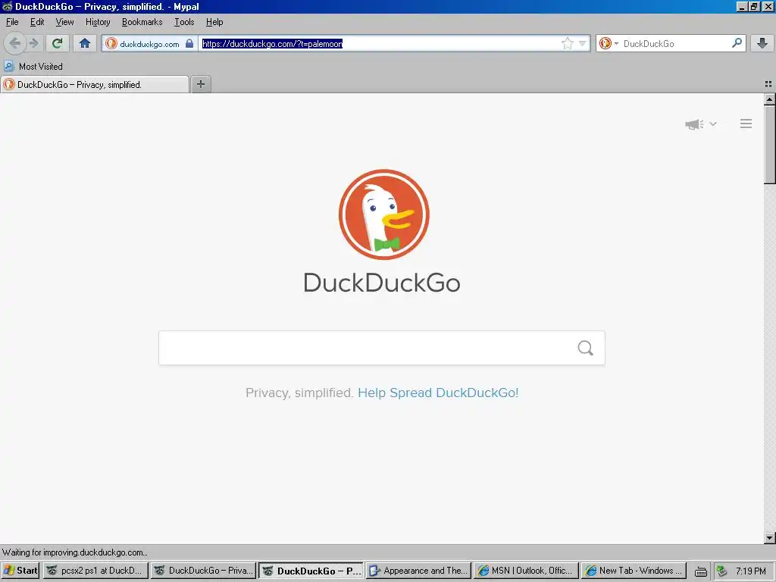
Task: Go back with the back arrow button
Action: [x=15, y=43]
